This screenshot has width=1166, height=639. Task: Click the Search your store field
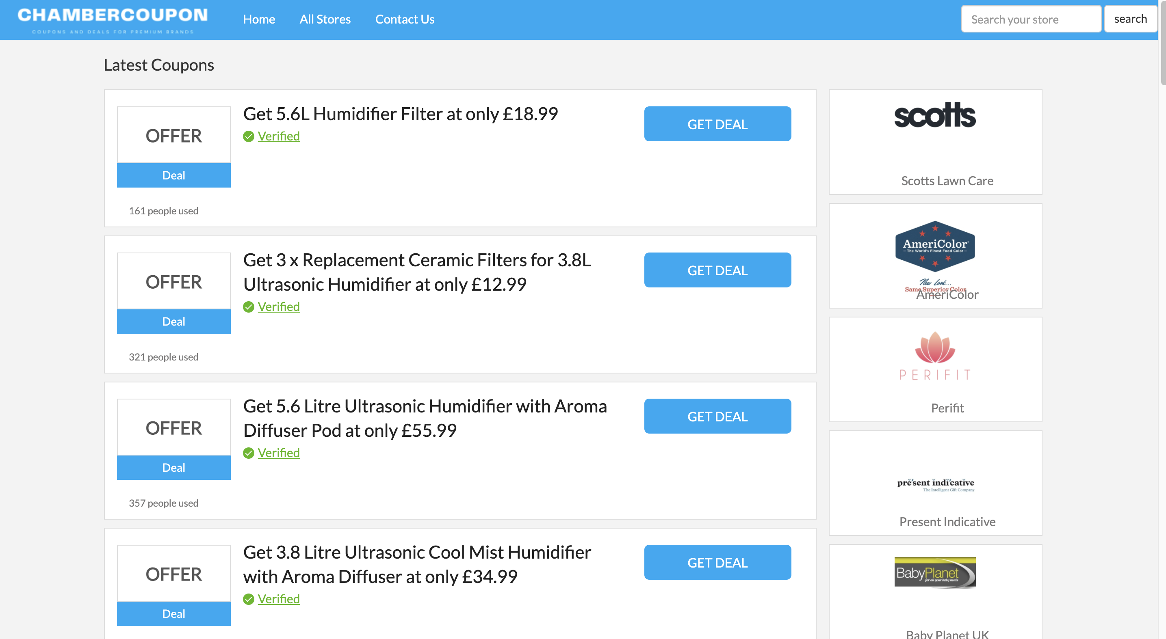(x=1031, y=19)
